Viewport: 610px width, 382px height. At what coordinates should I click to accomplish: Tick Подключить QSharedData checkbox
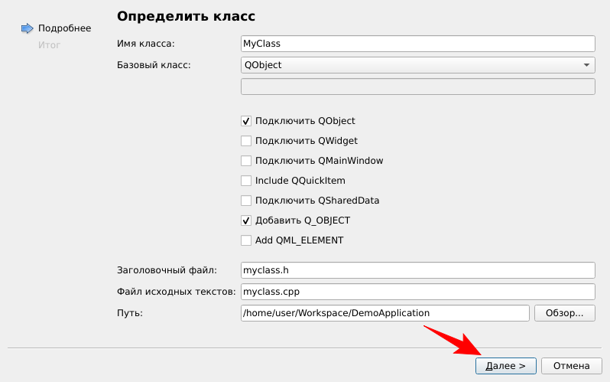click(246, 201)
